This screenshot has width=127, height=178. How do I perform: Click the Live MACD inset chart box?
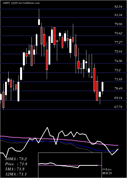pos(70,165)
